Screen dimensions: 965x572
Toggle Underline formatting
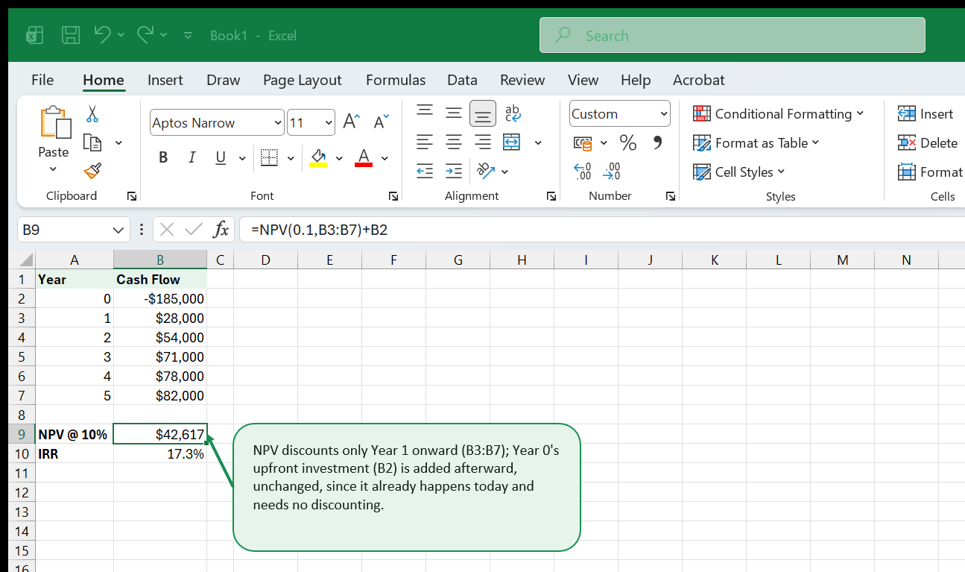pos(221,157)
